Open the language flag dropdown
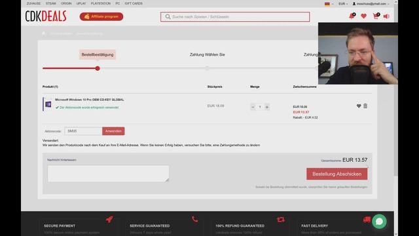This screenshot has width=419, height=236. [329, 4]
